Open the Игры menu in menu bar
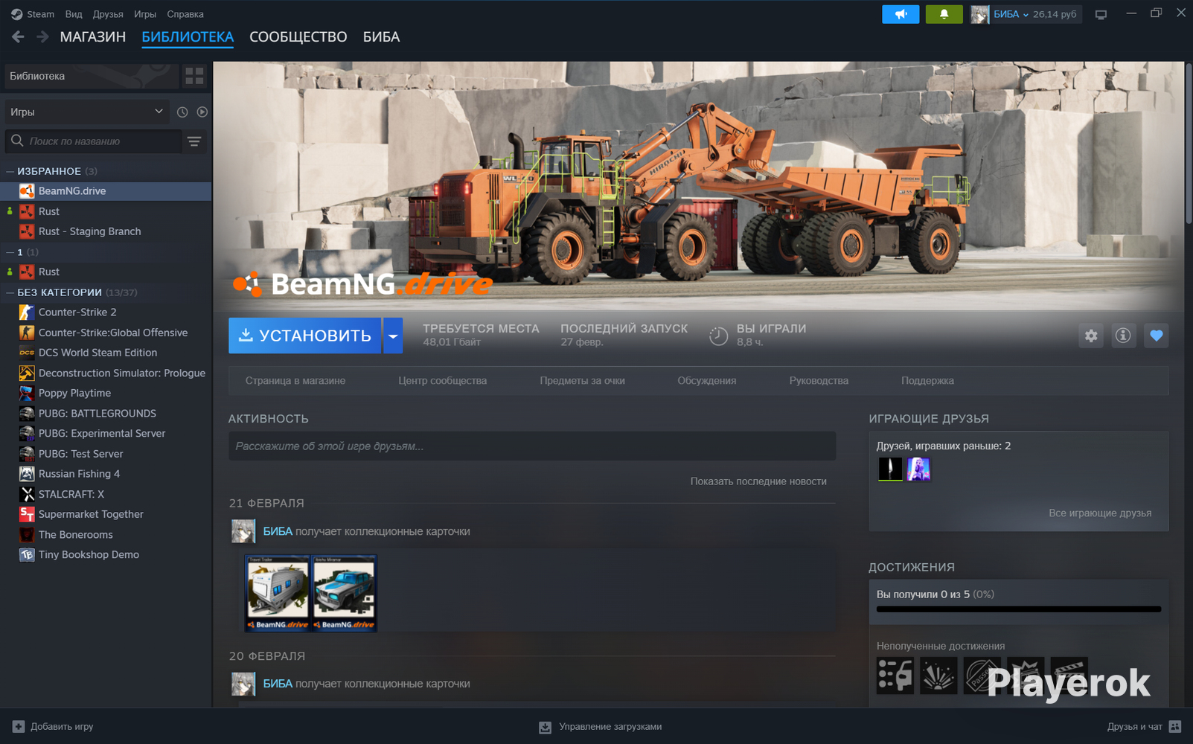 (x=145, y=14)
